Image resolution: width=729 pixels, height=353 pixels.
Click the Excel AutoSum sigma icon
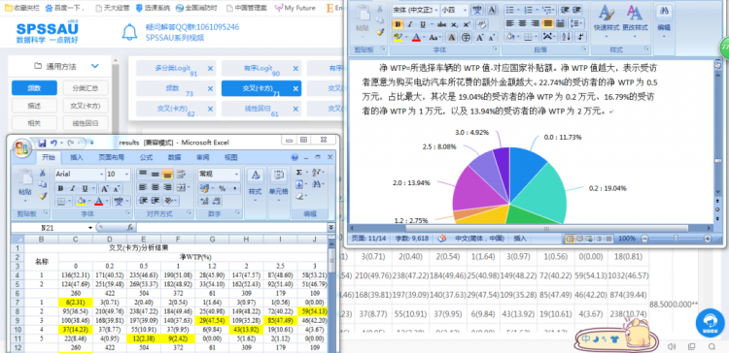tap(298, 172)
